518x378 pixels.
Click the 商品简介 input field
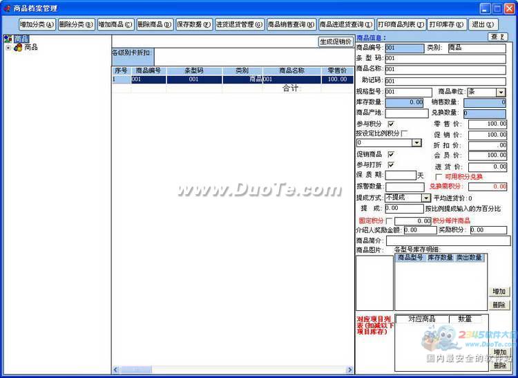coord(448,240)
